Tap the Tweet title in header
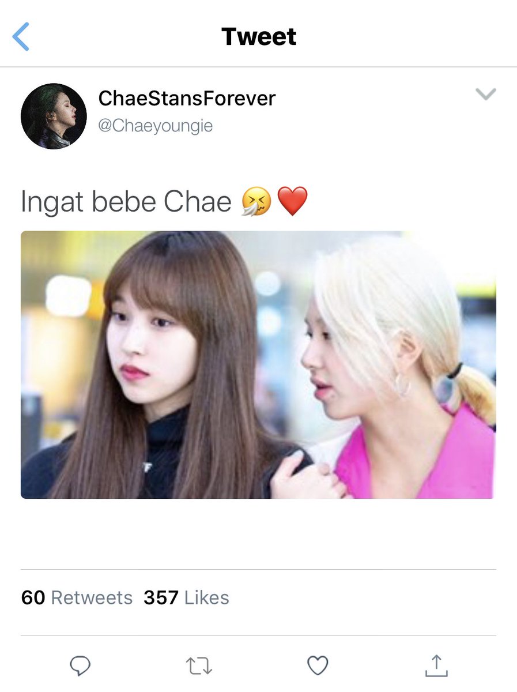517x692 pixels. (x=259, y=37)
